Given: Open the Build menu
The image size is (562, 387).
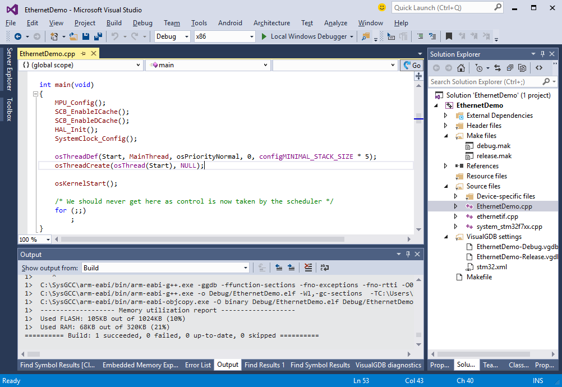Looking at the screenshot, I should click(114, 23).
